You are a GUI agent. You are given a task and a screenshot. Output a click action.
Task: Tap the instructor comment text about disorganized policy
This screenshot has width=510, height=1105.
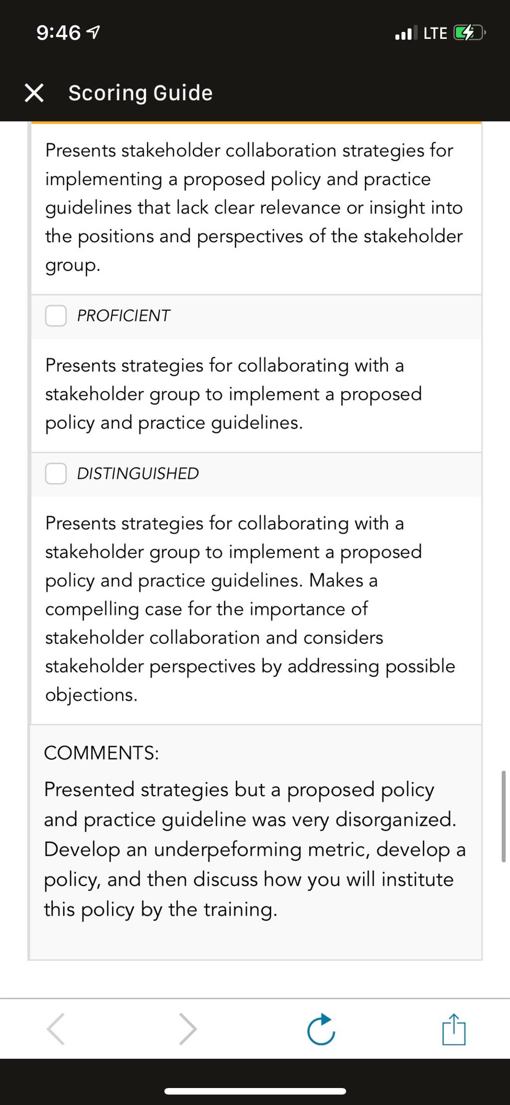pyautogui.click(x=255, y=849)
